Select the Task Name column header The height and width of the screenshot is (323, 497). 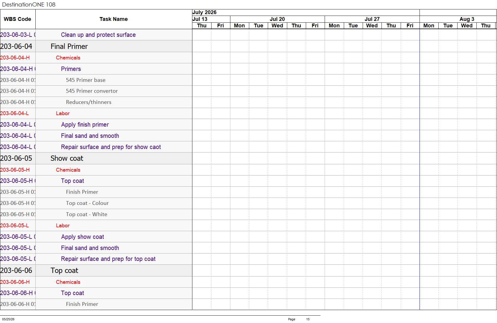(x=114, y=19)
